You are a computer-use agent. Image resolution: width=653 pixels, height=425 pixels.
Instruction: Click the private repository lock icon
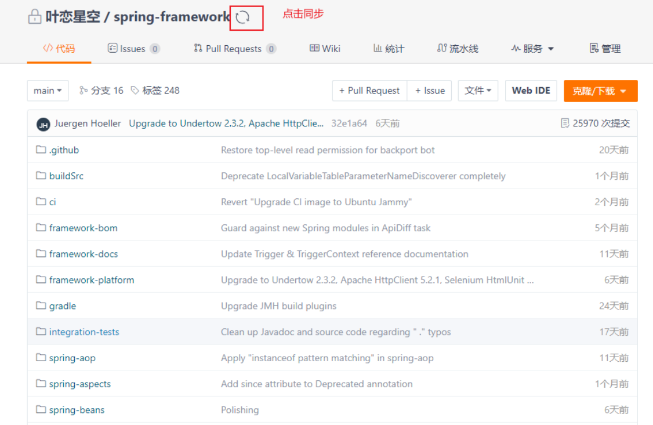pyautogui.click(x=35, y=17)
